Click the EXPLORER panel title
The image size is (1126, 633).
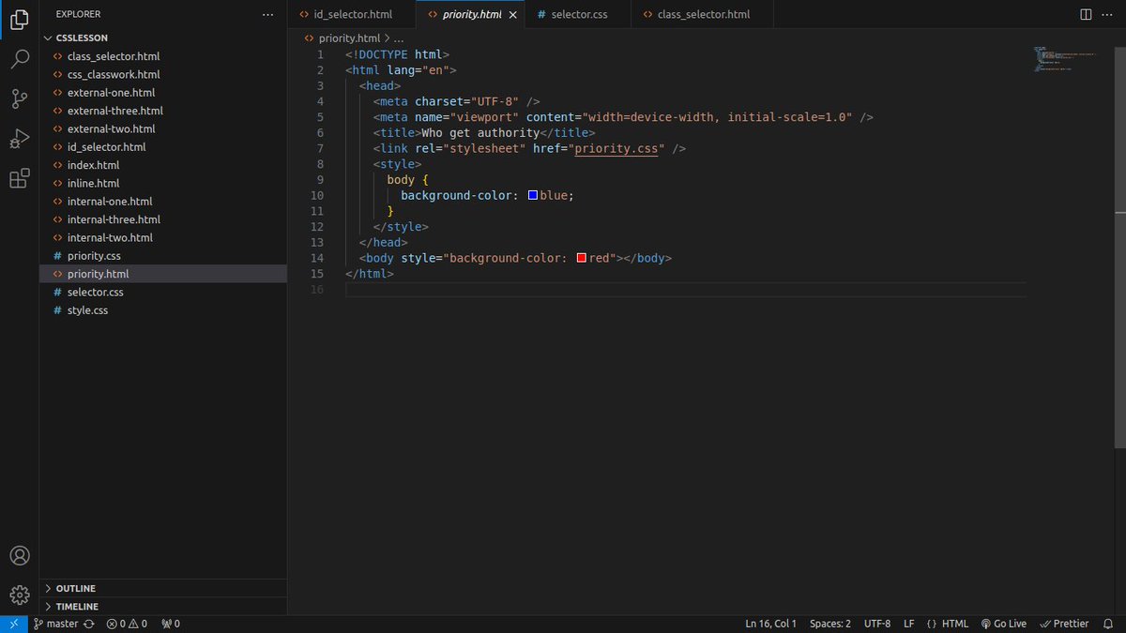point(78,14)
